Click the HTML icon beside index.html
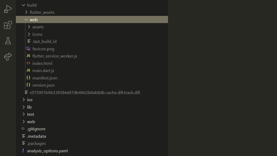This screenshot has width=277, height=156. click(28, 63)
